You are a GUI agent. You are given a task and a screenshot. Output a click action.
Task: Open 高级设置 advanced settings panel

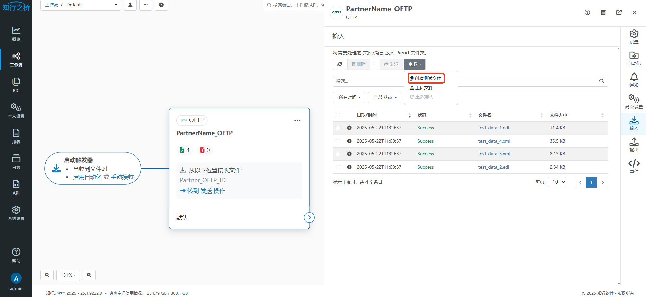[x=634, y=101]
